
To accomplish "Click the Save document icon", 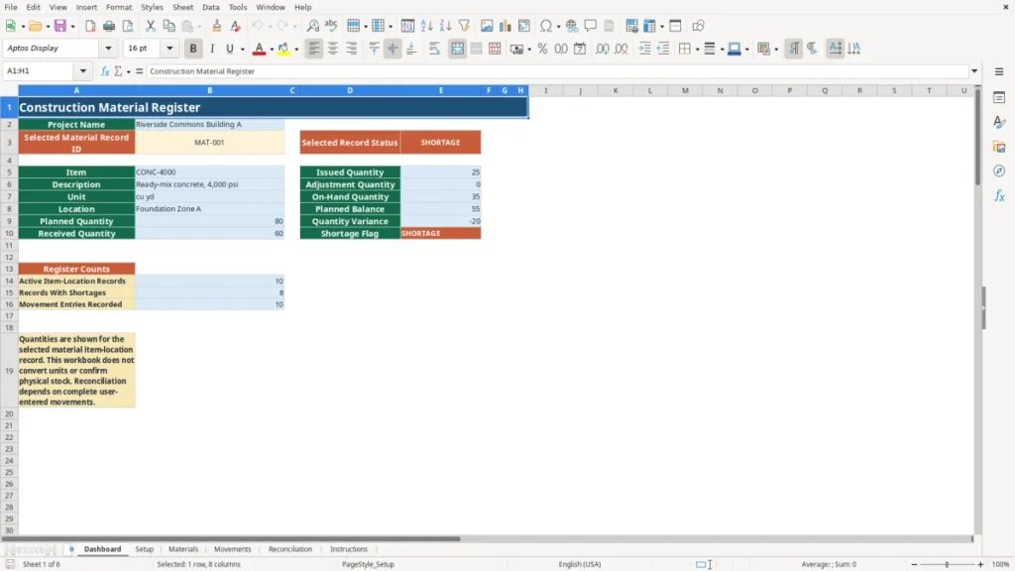I will click(59, 26).
